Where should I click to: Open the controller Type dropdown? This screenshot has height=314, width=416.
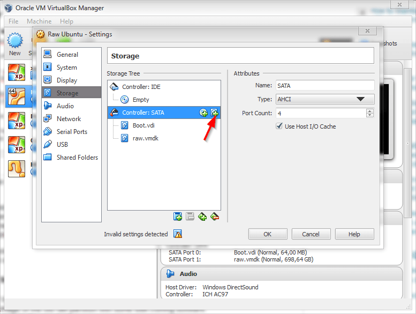click(325, 99)
